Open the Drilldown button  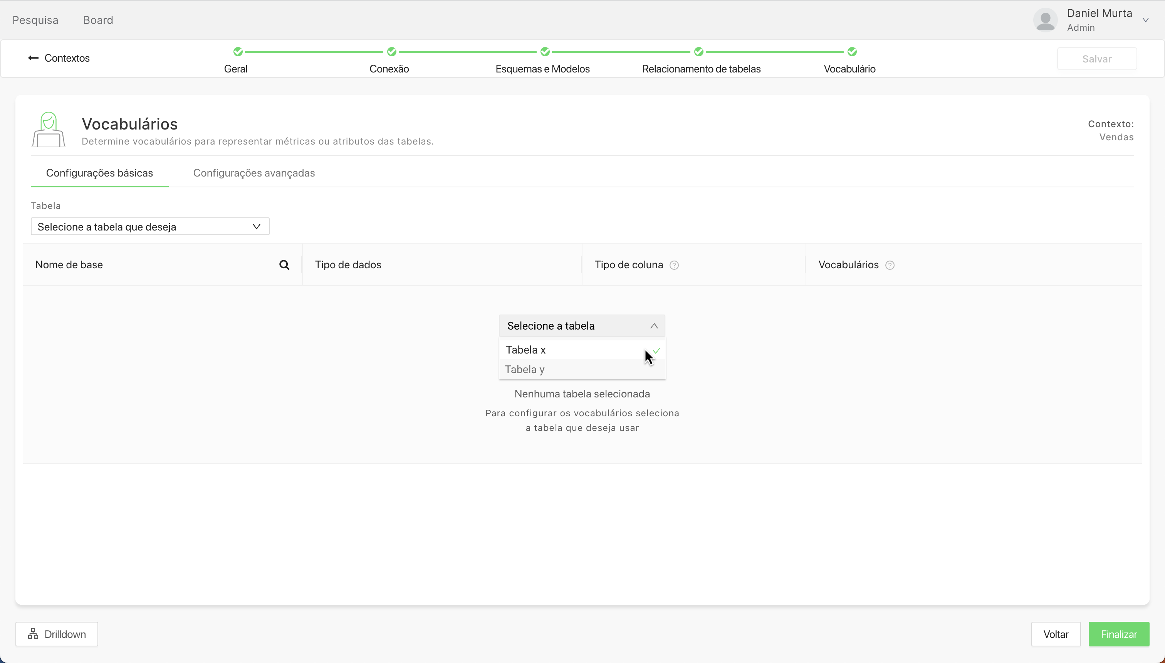click(57, 634)
